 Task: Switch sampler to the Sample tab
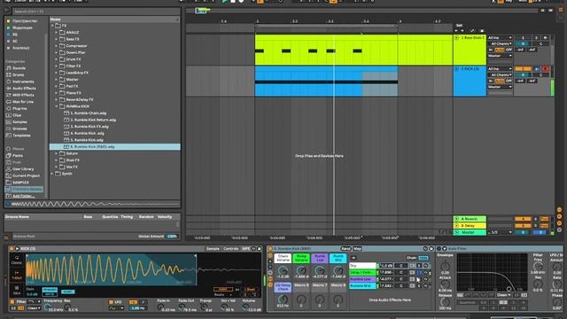point(213,249)
